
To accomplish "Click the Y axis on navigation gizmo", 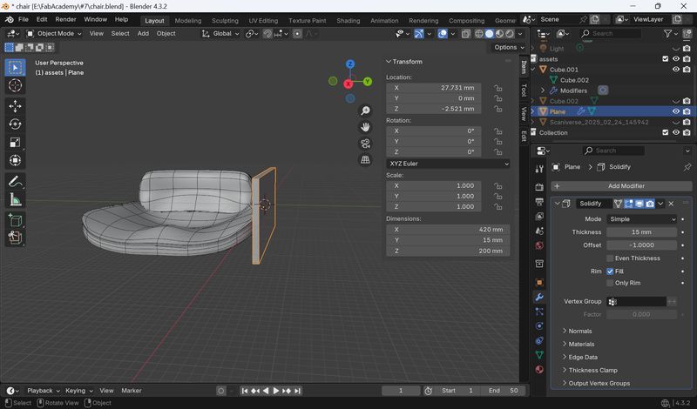I will click(x=368, y=81).
